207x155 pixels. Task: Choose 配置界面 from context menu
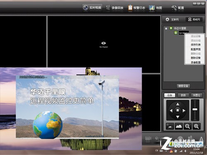(195, 49)
